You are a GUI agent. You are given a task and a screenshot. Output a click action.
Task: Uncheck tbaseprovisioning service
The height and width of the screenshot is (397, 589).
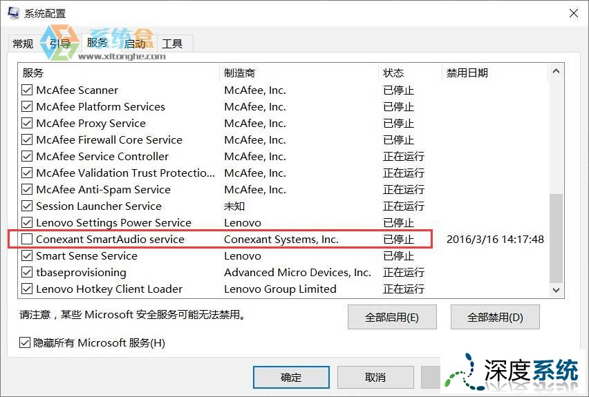point(27,272)
